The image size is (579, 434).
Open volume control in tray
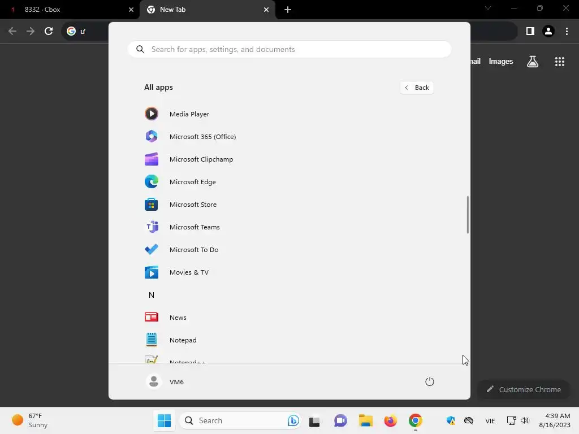525,420
